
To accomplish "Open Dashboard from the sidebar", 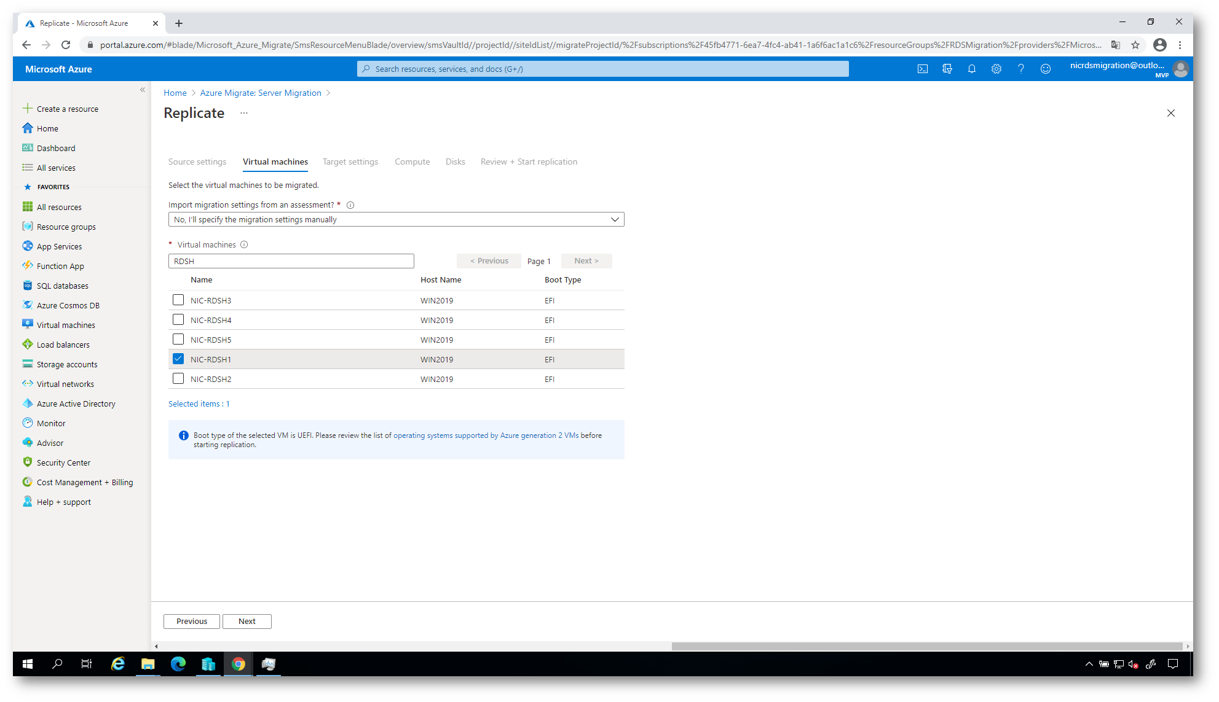I will [x=56, y=148].
